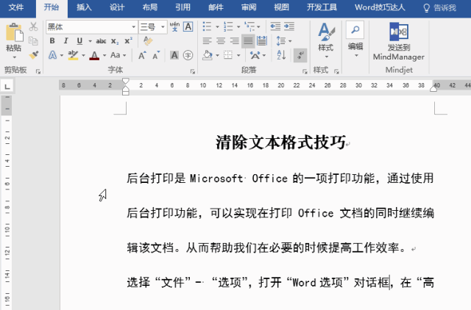Select the Format Painter brush
This screenshot has height=310, width=471.
point(33,55)
